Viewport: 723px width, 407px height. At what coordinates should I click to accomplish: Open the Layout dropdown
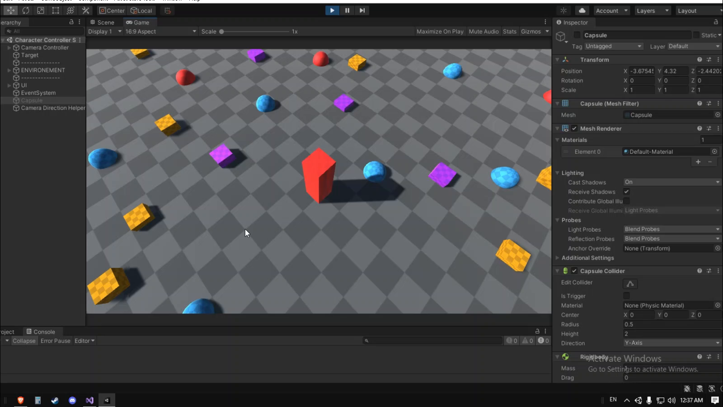699,10
